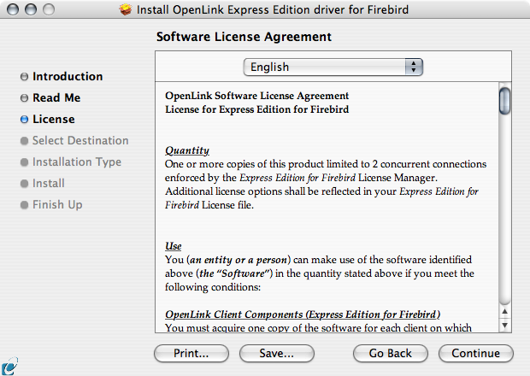Select the Introduction step label
Screen dimensions: 530x376
pyautogui.click(x=68, y=77)
